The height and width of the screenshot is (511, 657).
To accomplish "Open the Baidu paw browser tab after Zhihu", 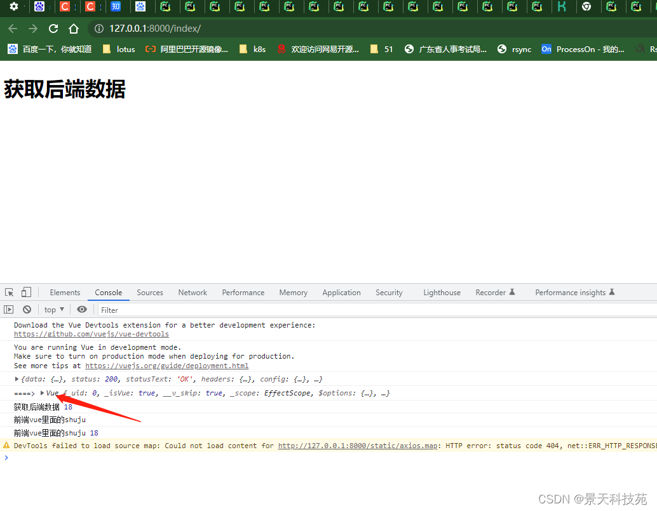I will 140,6.
